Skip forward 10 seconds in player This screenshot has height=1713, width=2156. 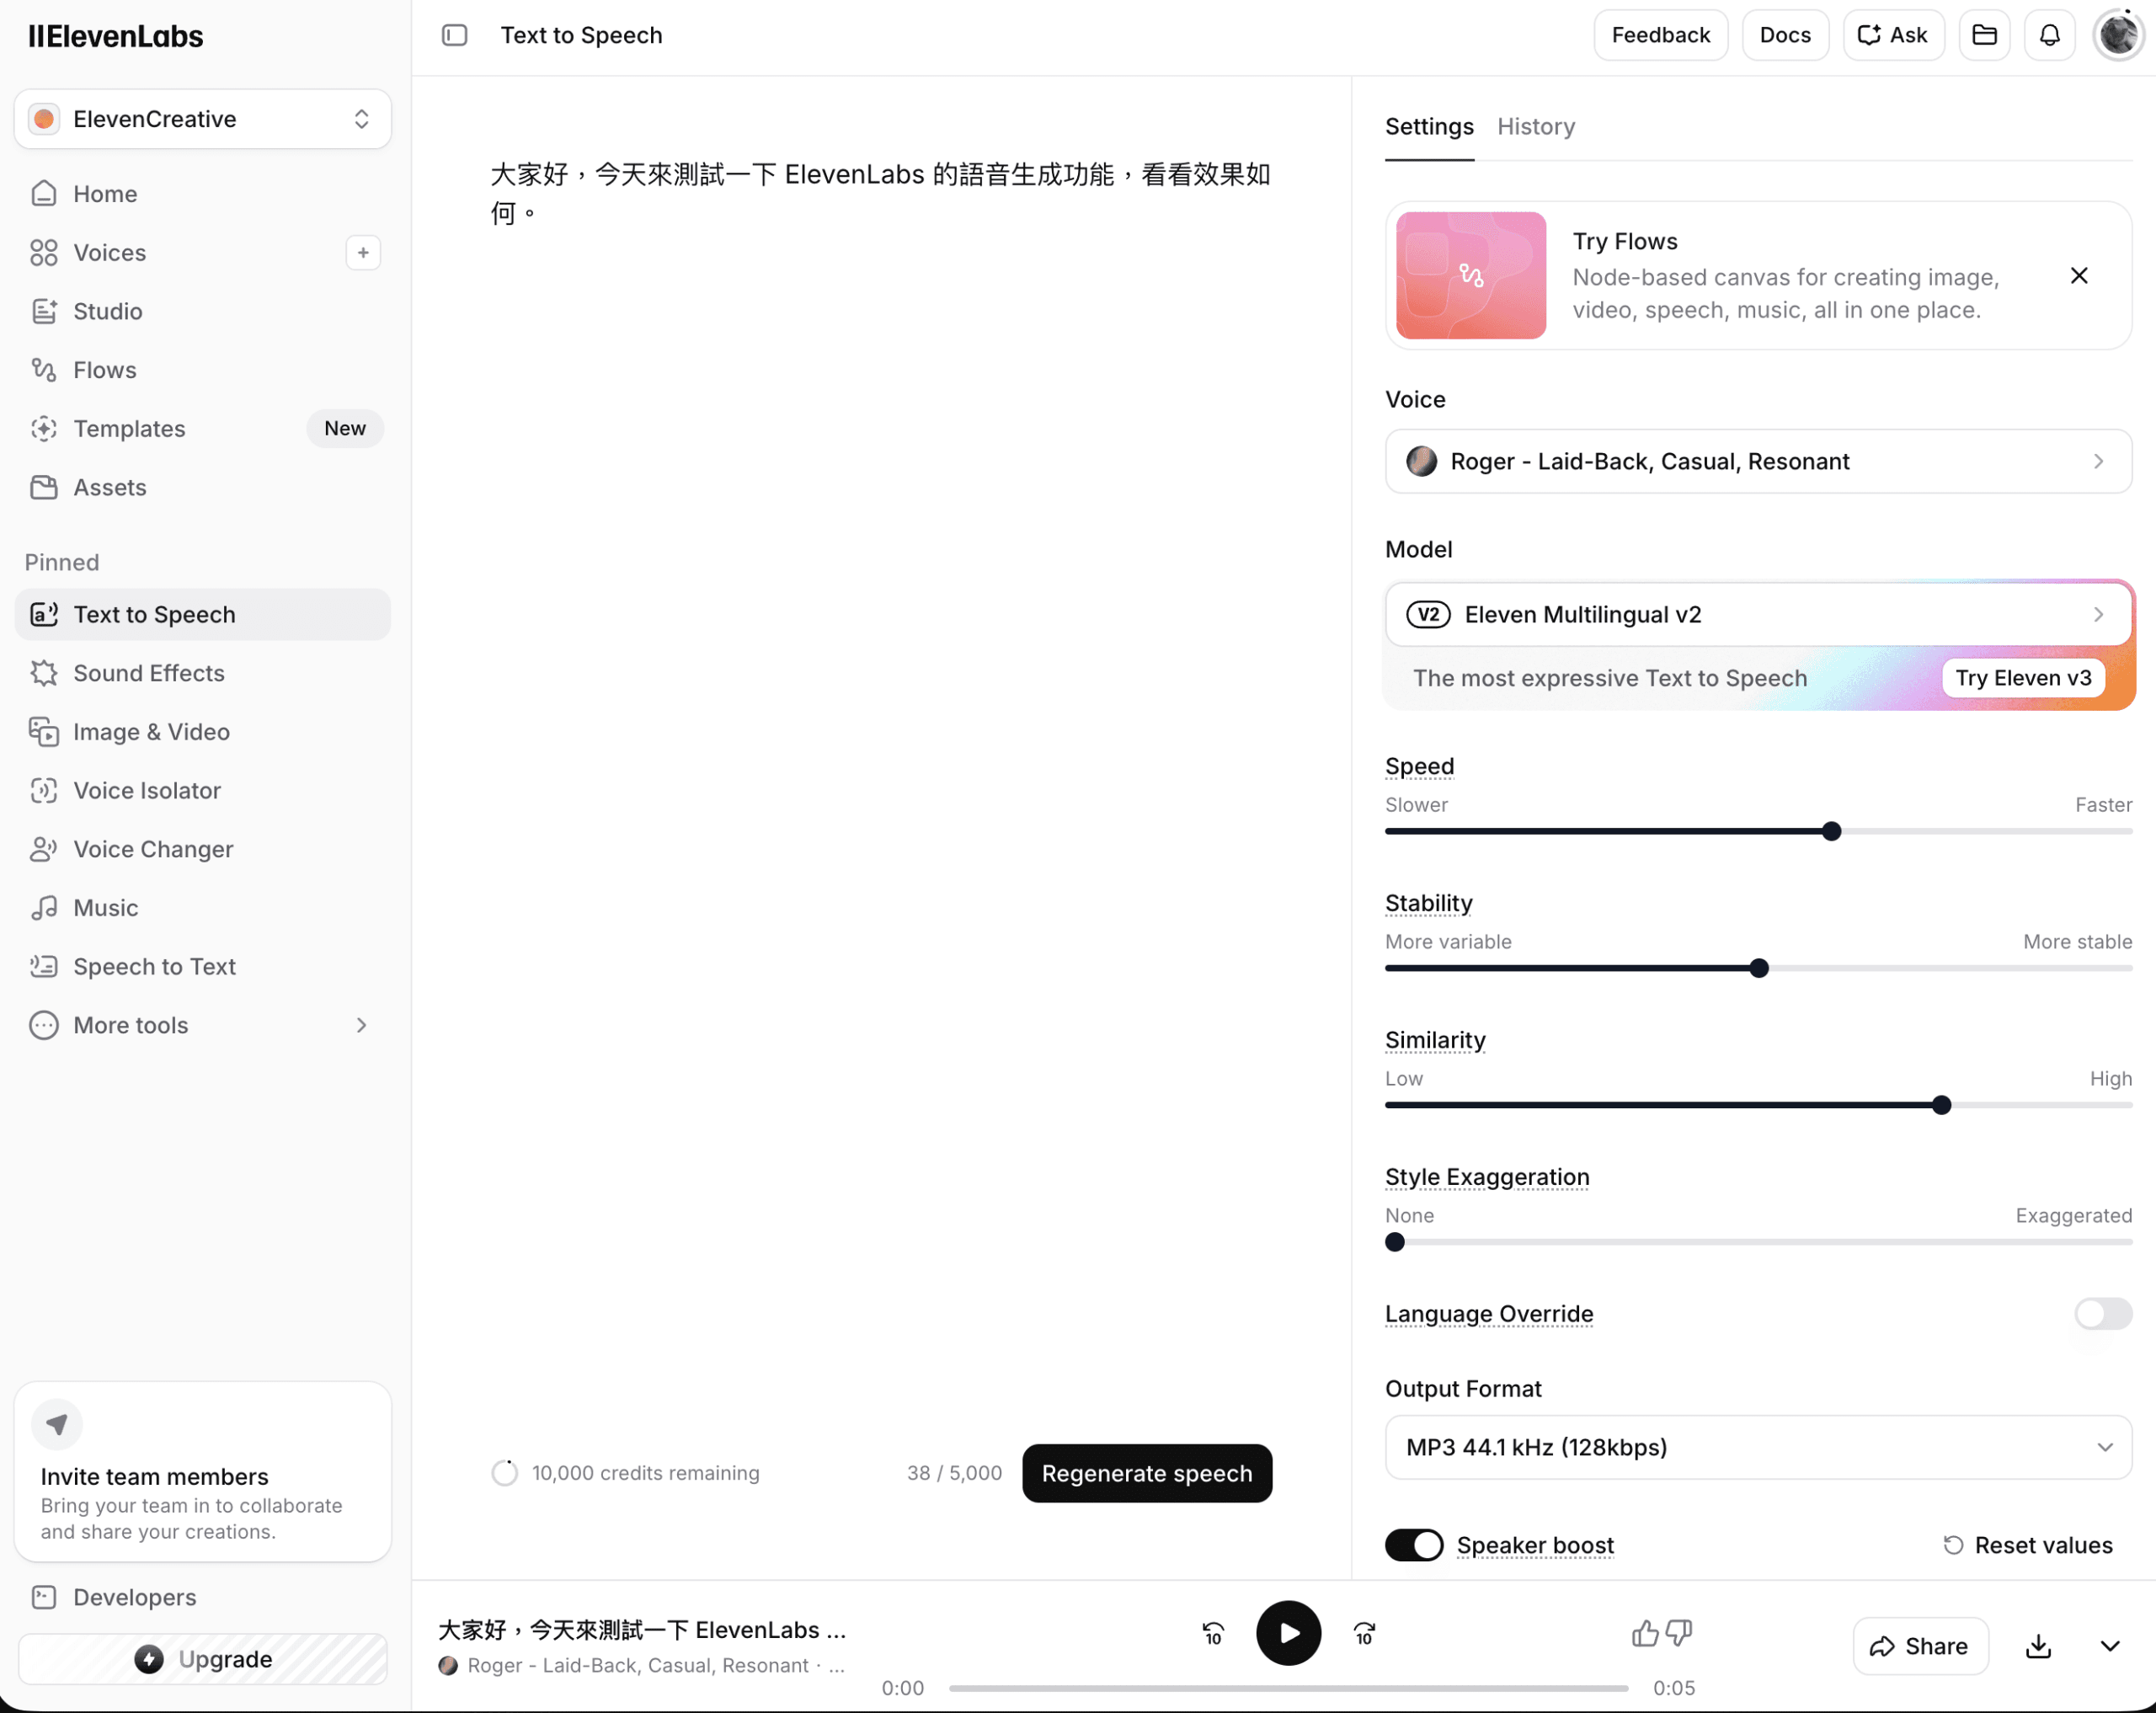[1364, 1633]
